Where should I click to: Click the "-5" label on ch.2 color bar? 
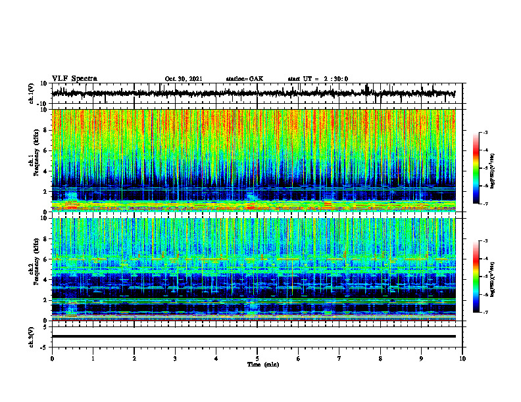(485, 277)
